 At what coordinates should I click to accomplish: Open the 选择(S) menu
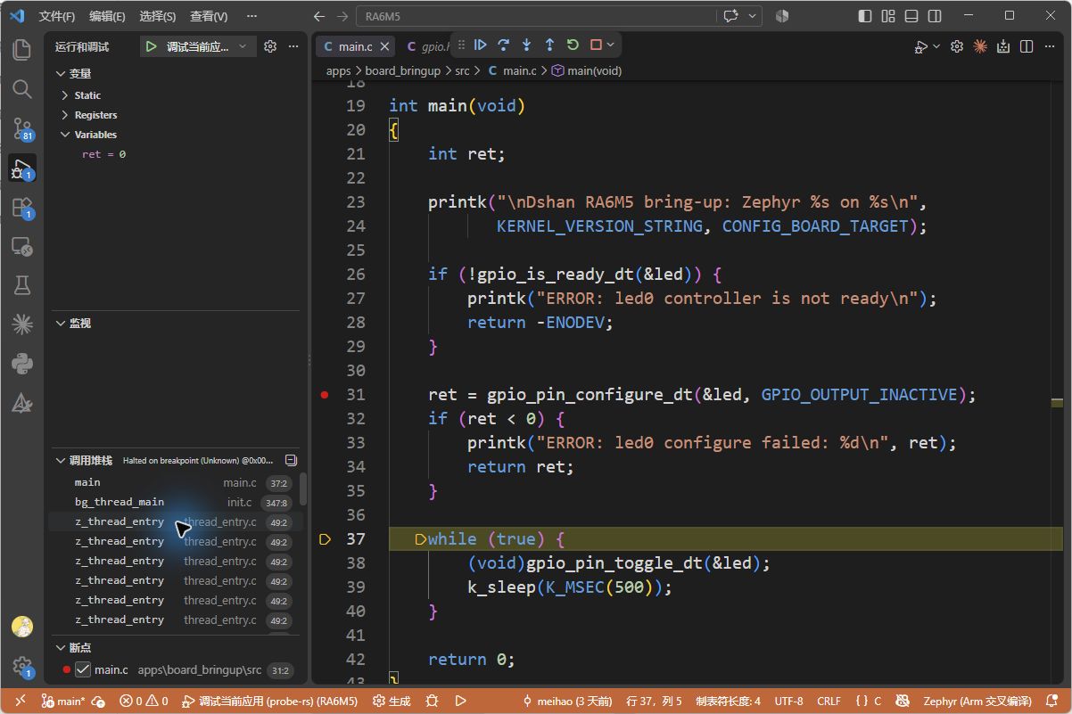158,16
